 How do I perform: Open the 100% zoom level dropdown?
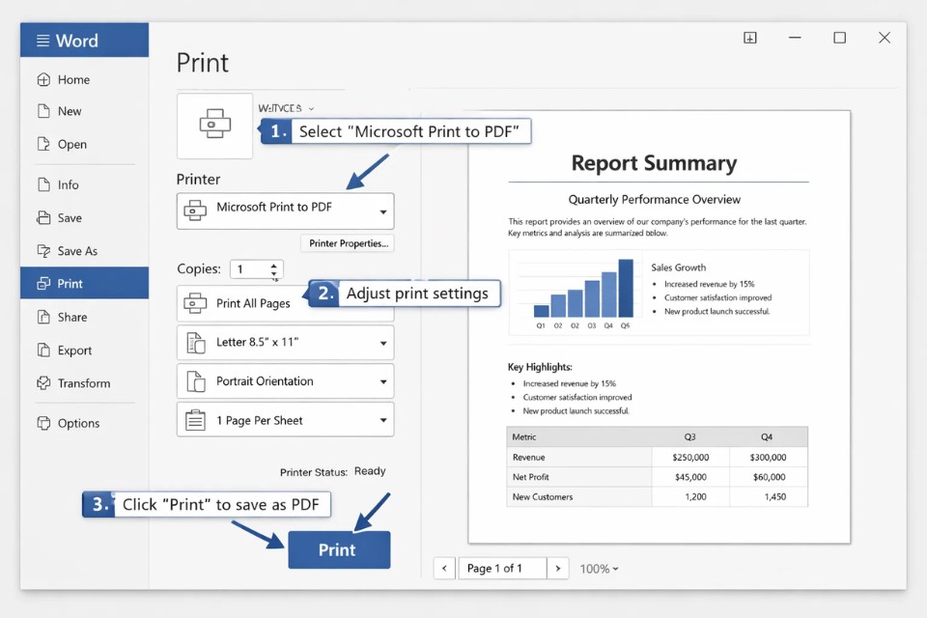tap(599, 569)
